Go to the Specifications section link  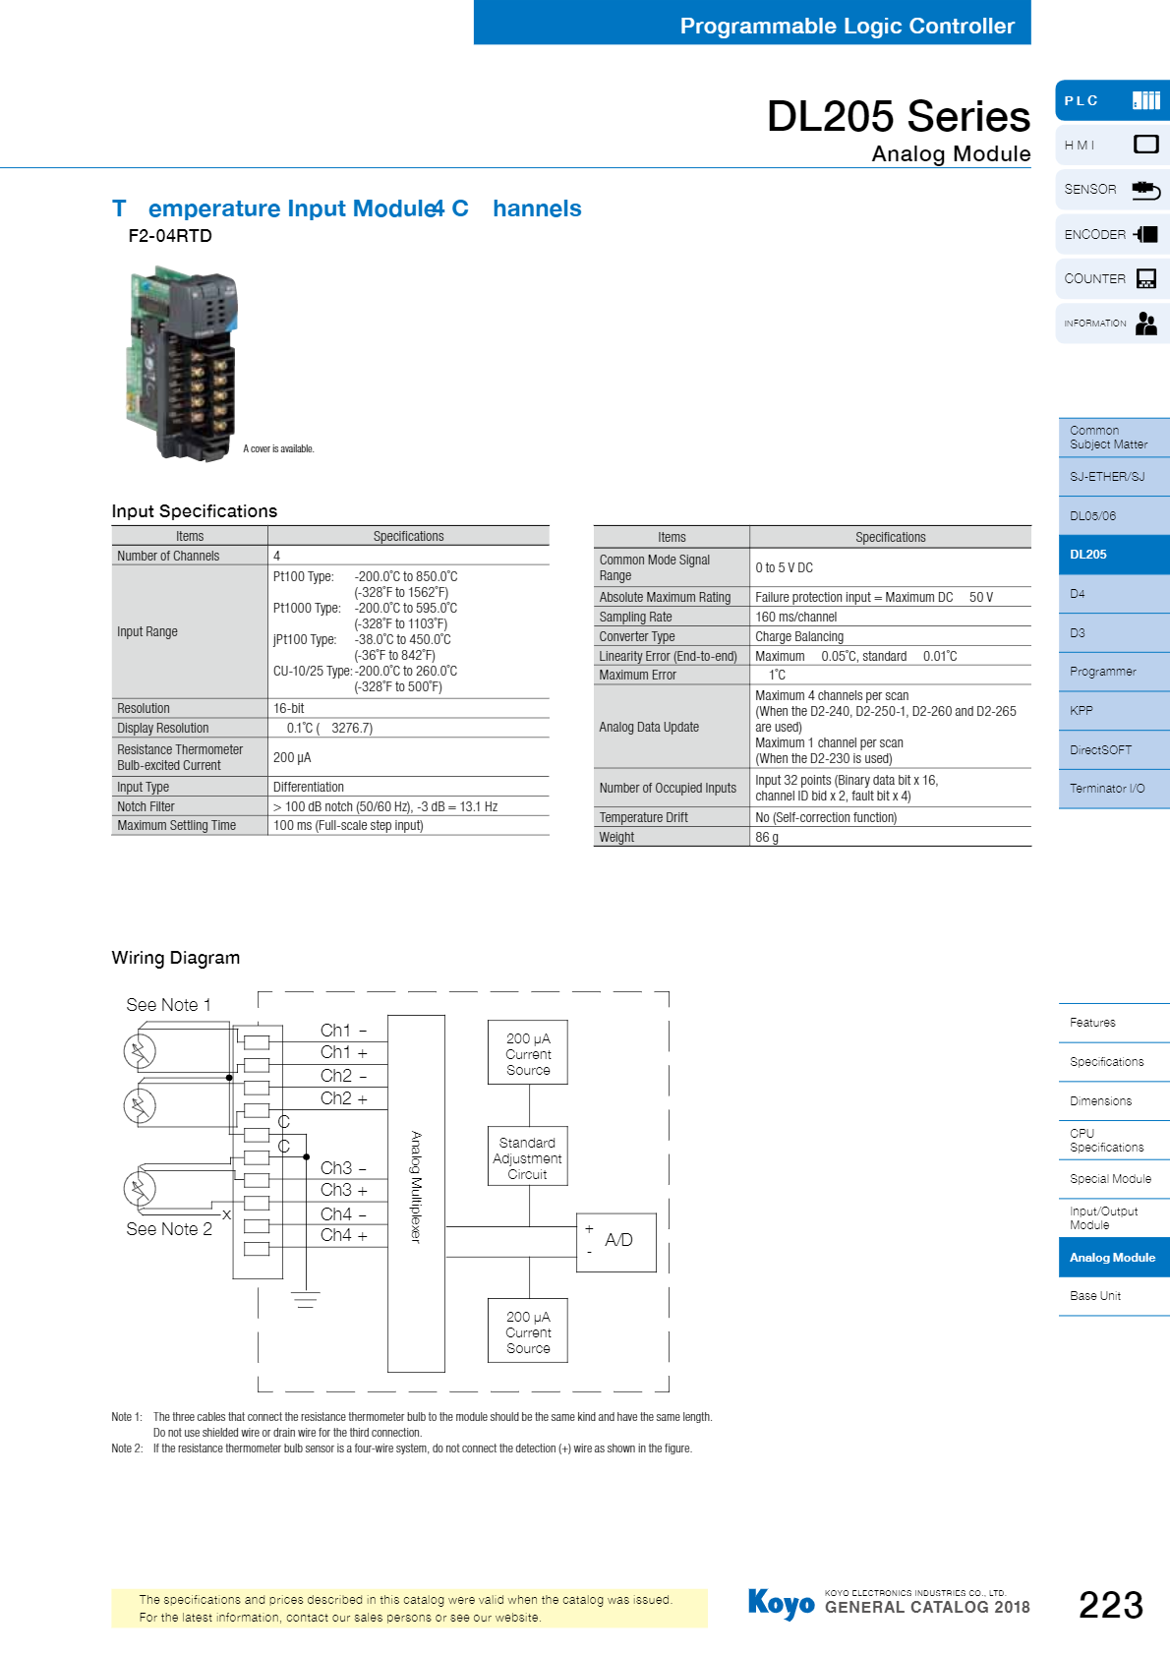[x=1114, y=1062]
